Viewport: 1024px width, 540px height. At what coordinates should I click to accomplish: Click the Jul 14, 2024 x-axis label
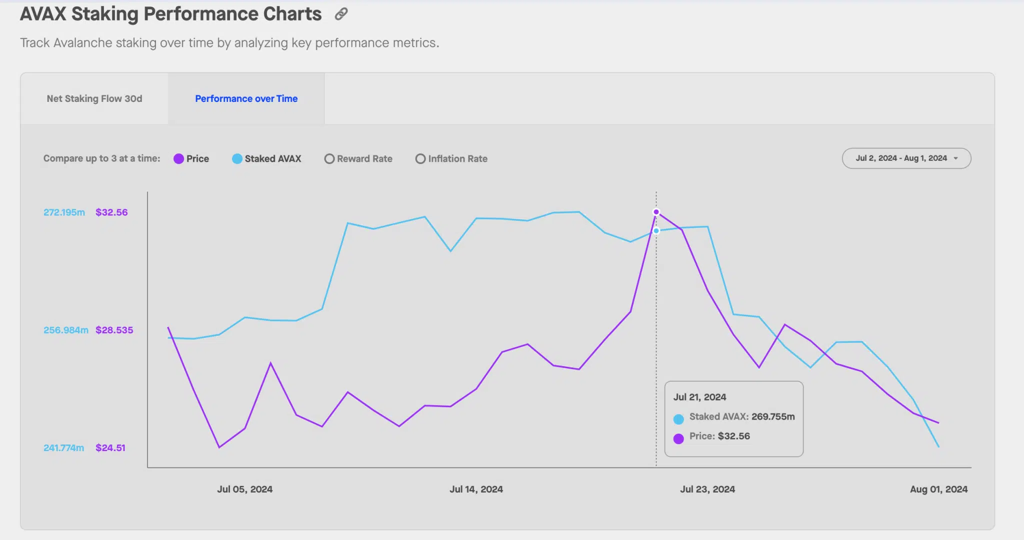tap(476, 490)
